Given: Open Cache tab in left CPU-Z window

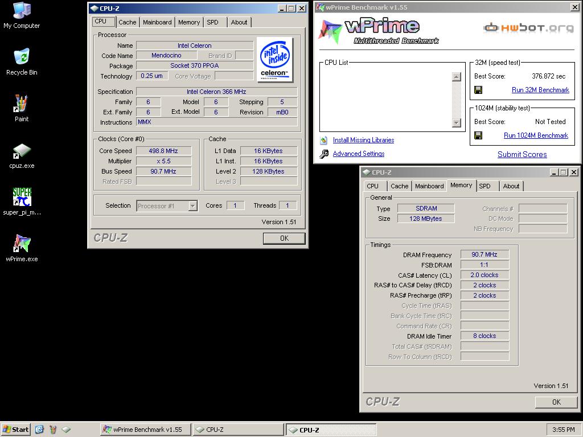Looking at the screenshot, I should click(x=127, y=22).
